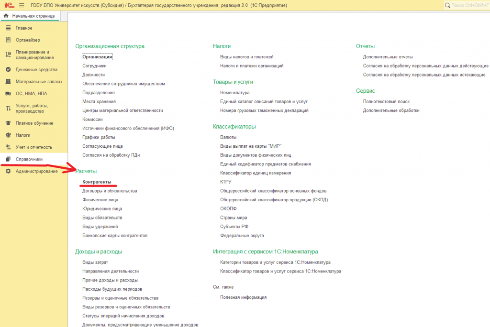Click the Денежные средства icon
The width and height of the screenshot is (490, 327).
click(8, 70)
